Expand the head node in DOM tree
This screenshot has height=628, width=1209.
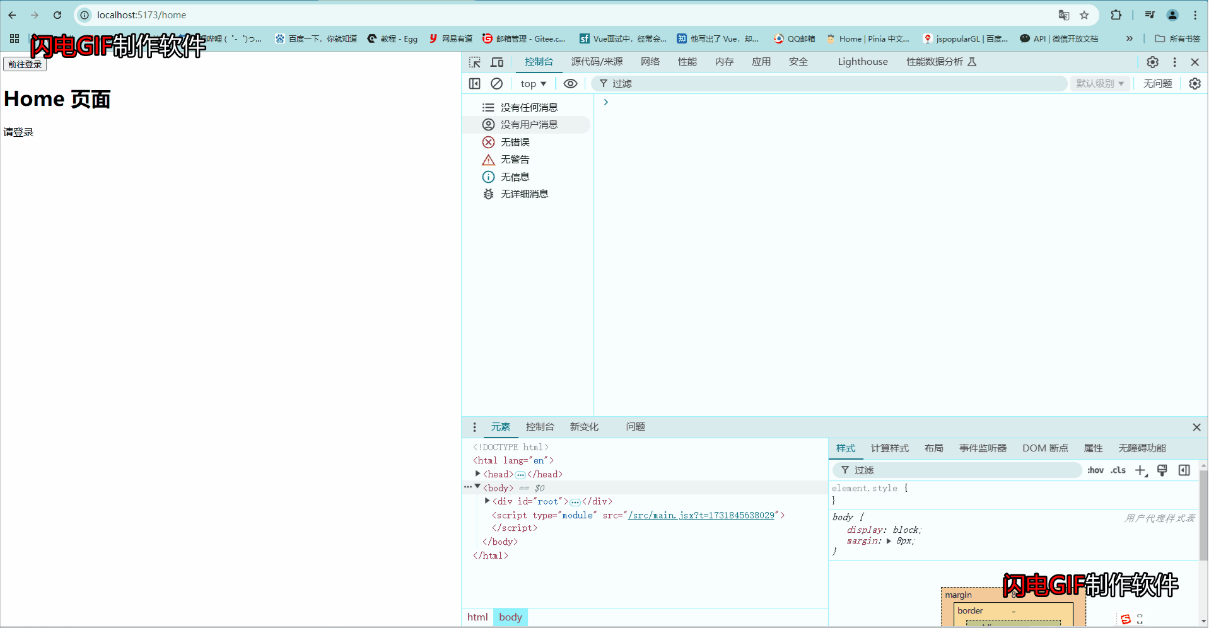[x=478, y=474]
